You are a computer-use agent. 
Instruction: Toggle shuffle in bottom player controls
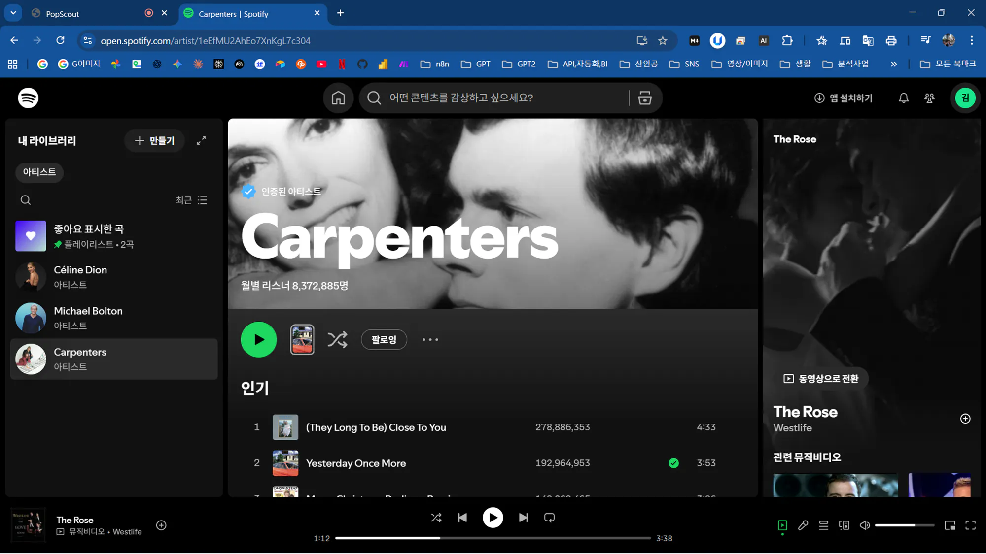[436, 518]
